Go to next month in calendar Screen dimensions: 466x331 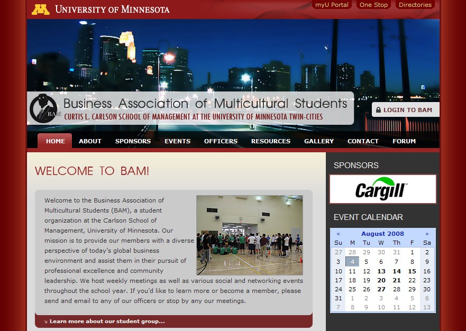(x=427, y=234)
